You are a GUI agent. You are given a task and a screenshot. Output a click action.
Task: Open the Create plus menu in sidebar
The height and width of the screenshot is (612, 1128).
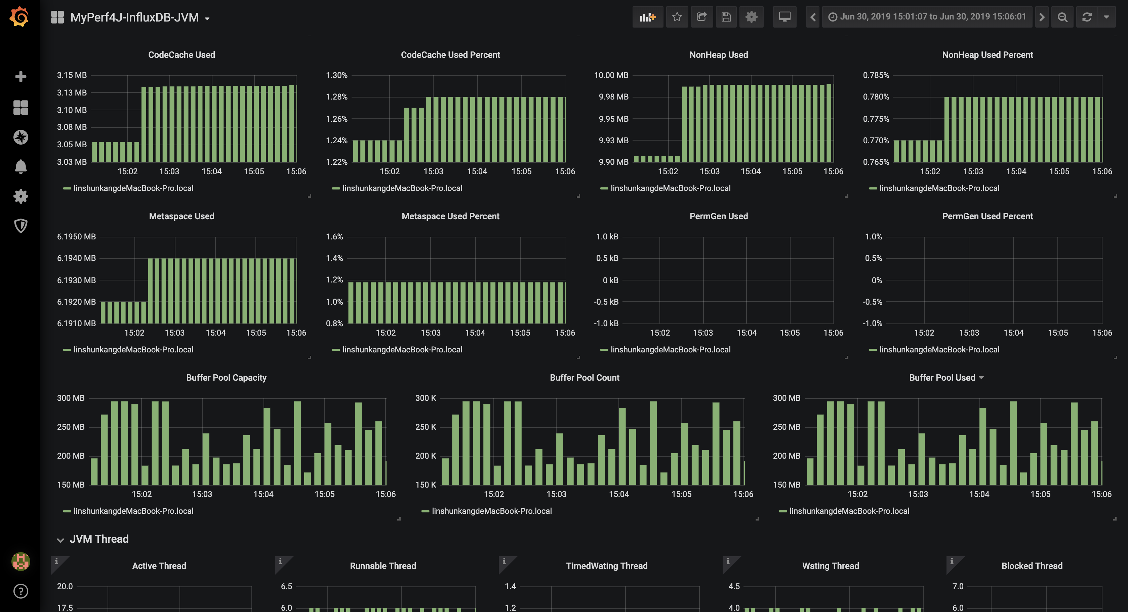[x=21, y=77]
